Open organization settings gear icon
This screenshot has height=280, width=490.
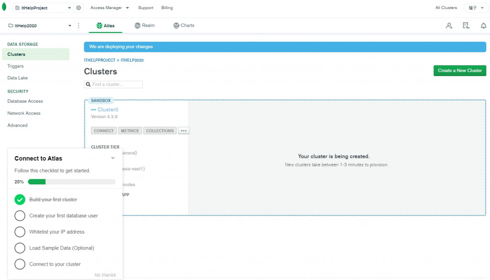(x=78, y=8)
